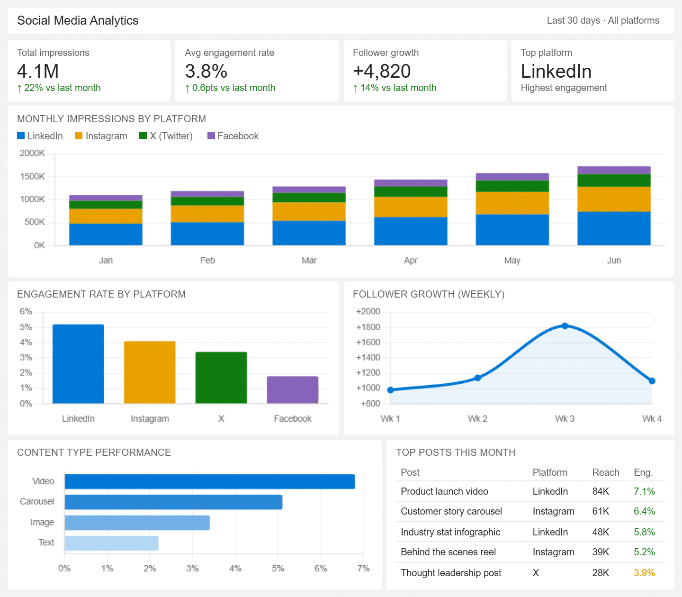Viewport: 682px width, 597px height.
Task: Click the 'Social Media Analytics' title
Action: 78,20
